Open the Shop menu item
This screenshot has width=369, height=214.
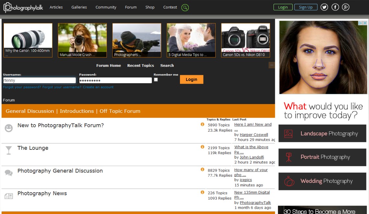pos(150,7)
